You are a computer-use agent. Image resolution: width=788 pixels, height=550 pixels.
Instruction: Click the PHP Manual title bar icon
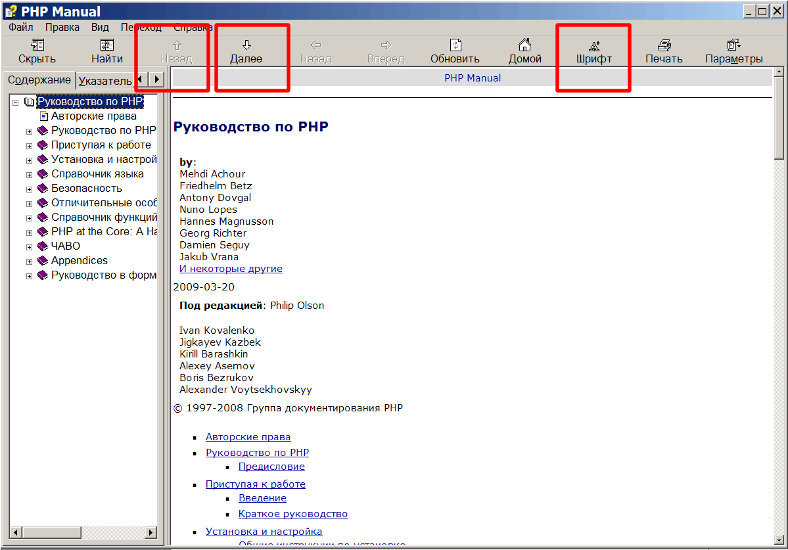click(x=11, y=11)
